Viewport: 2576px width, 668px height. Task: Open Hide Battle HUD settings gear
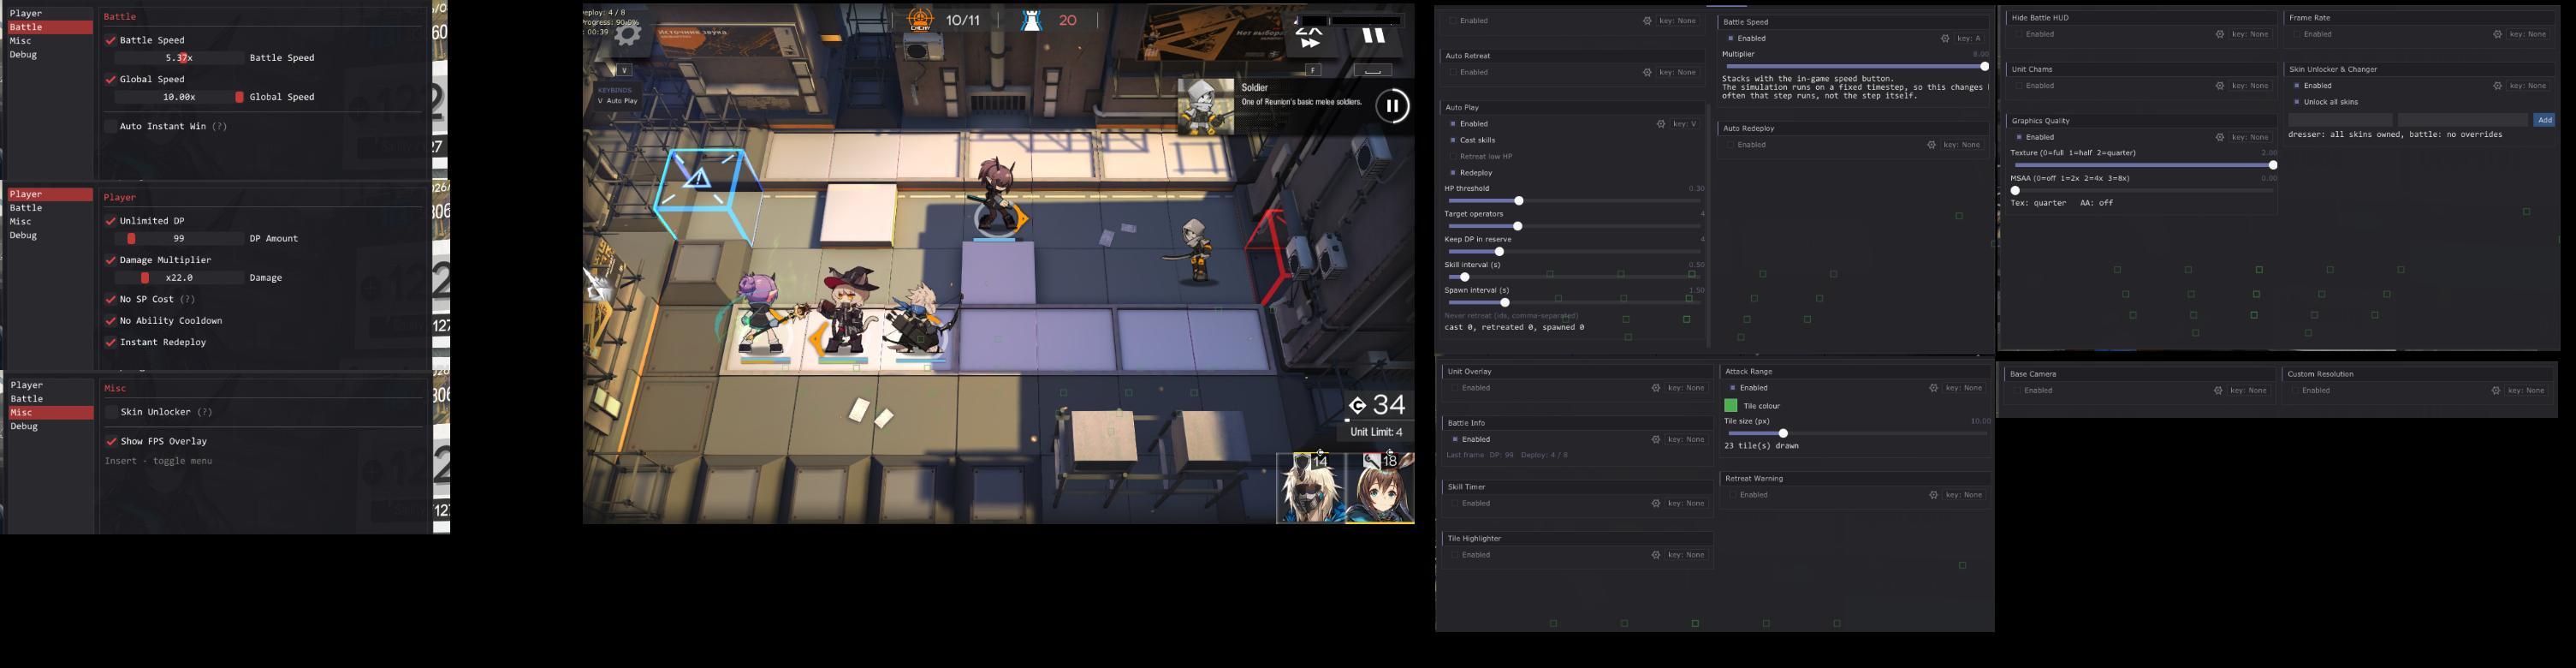point(2219,35)
